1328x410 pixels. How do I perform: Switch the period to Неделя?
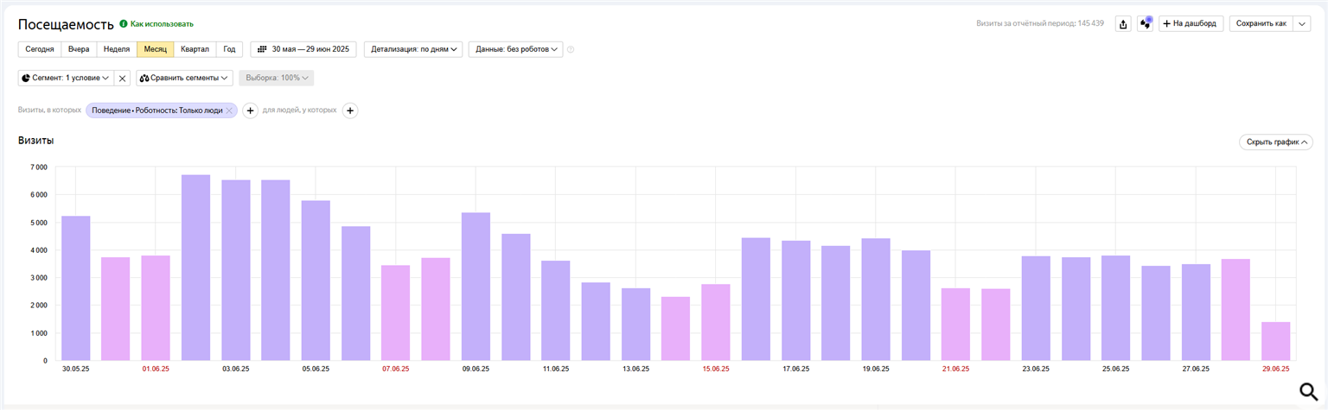tap(117, 49)
